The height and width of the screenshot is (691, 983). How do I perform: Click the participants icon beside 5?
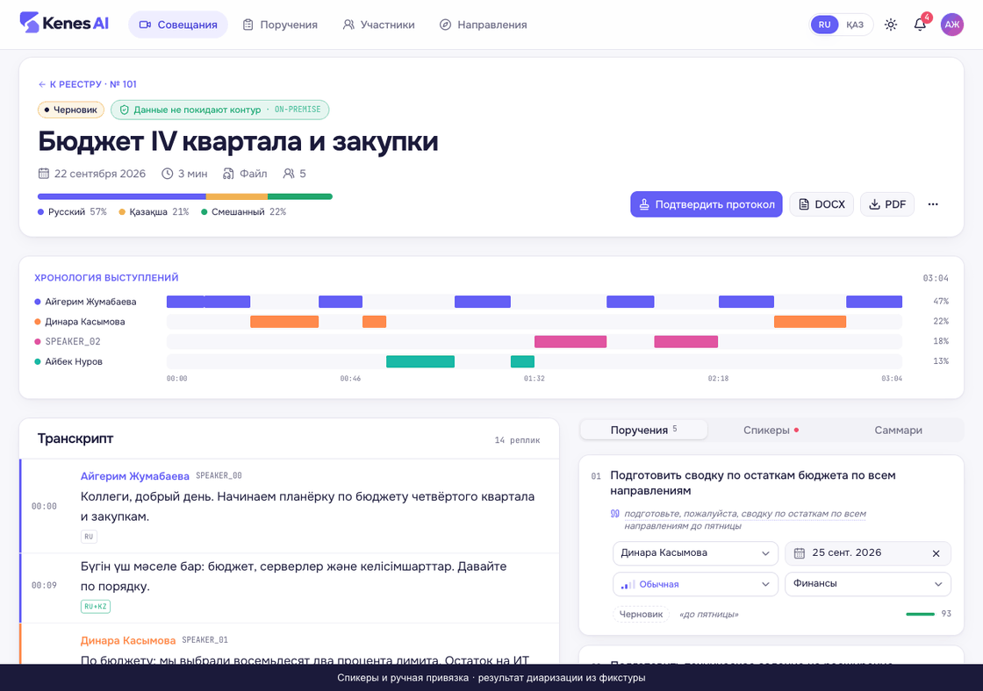(289, 174)
